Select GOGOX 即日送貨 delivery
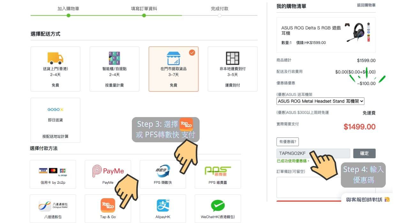Viewport: 395px width, 223px height. pyautogui.click(x=56, y=120)
